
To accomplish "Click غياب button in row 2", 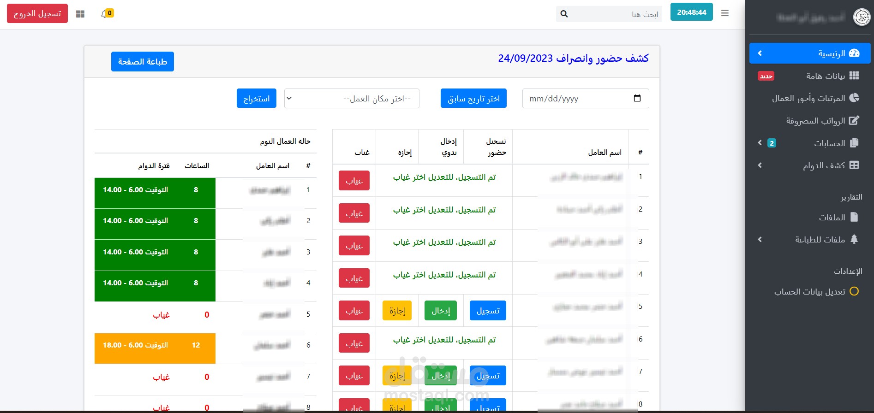I will pos(354,213).
